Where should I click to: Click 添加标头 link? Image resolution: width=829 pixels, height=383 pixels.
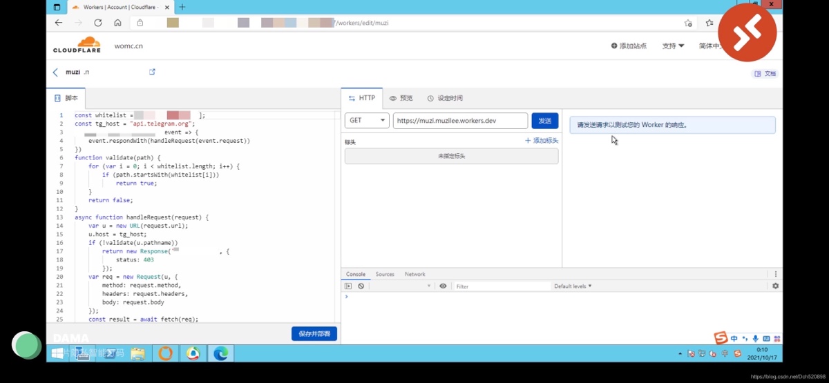click(542, 140)
